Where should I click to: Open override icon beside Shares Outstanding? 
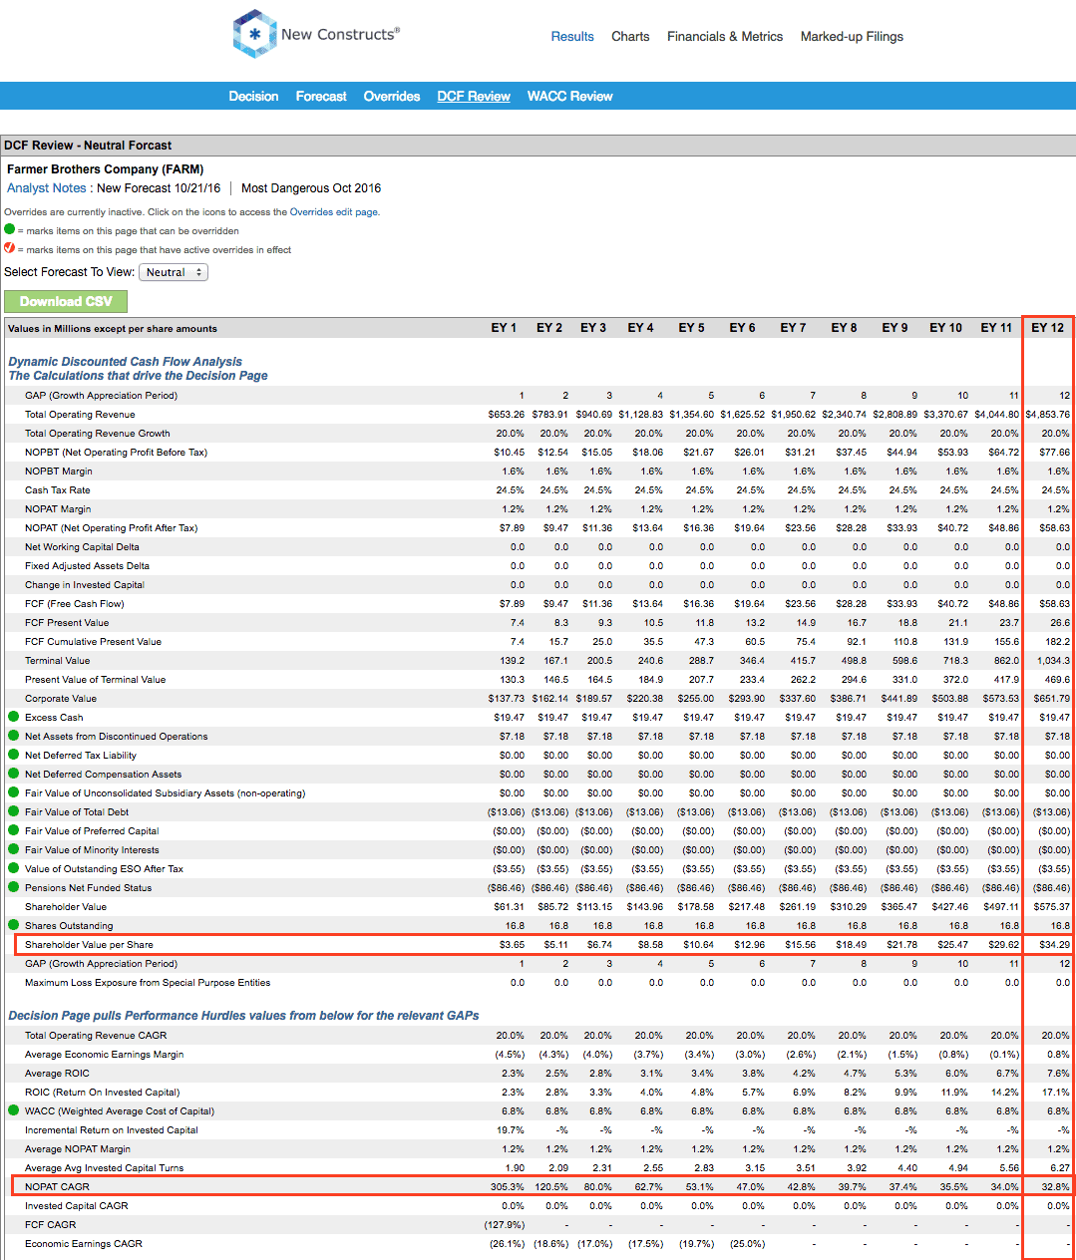[14, 925]
